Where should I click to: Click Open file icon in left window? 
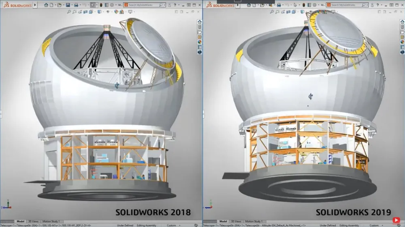[x=60, y=5]
